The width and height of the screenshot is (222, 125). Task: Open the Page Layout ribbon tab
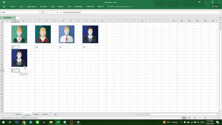point(32,7)
